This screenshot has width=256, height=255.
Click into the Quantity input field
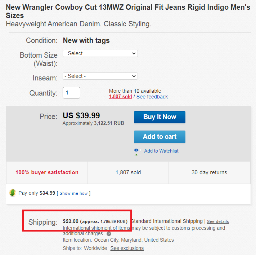click(x=71, y=93)
